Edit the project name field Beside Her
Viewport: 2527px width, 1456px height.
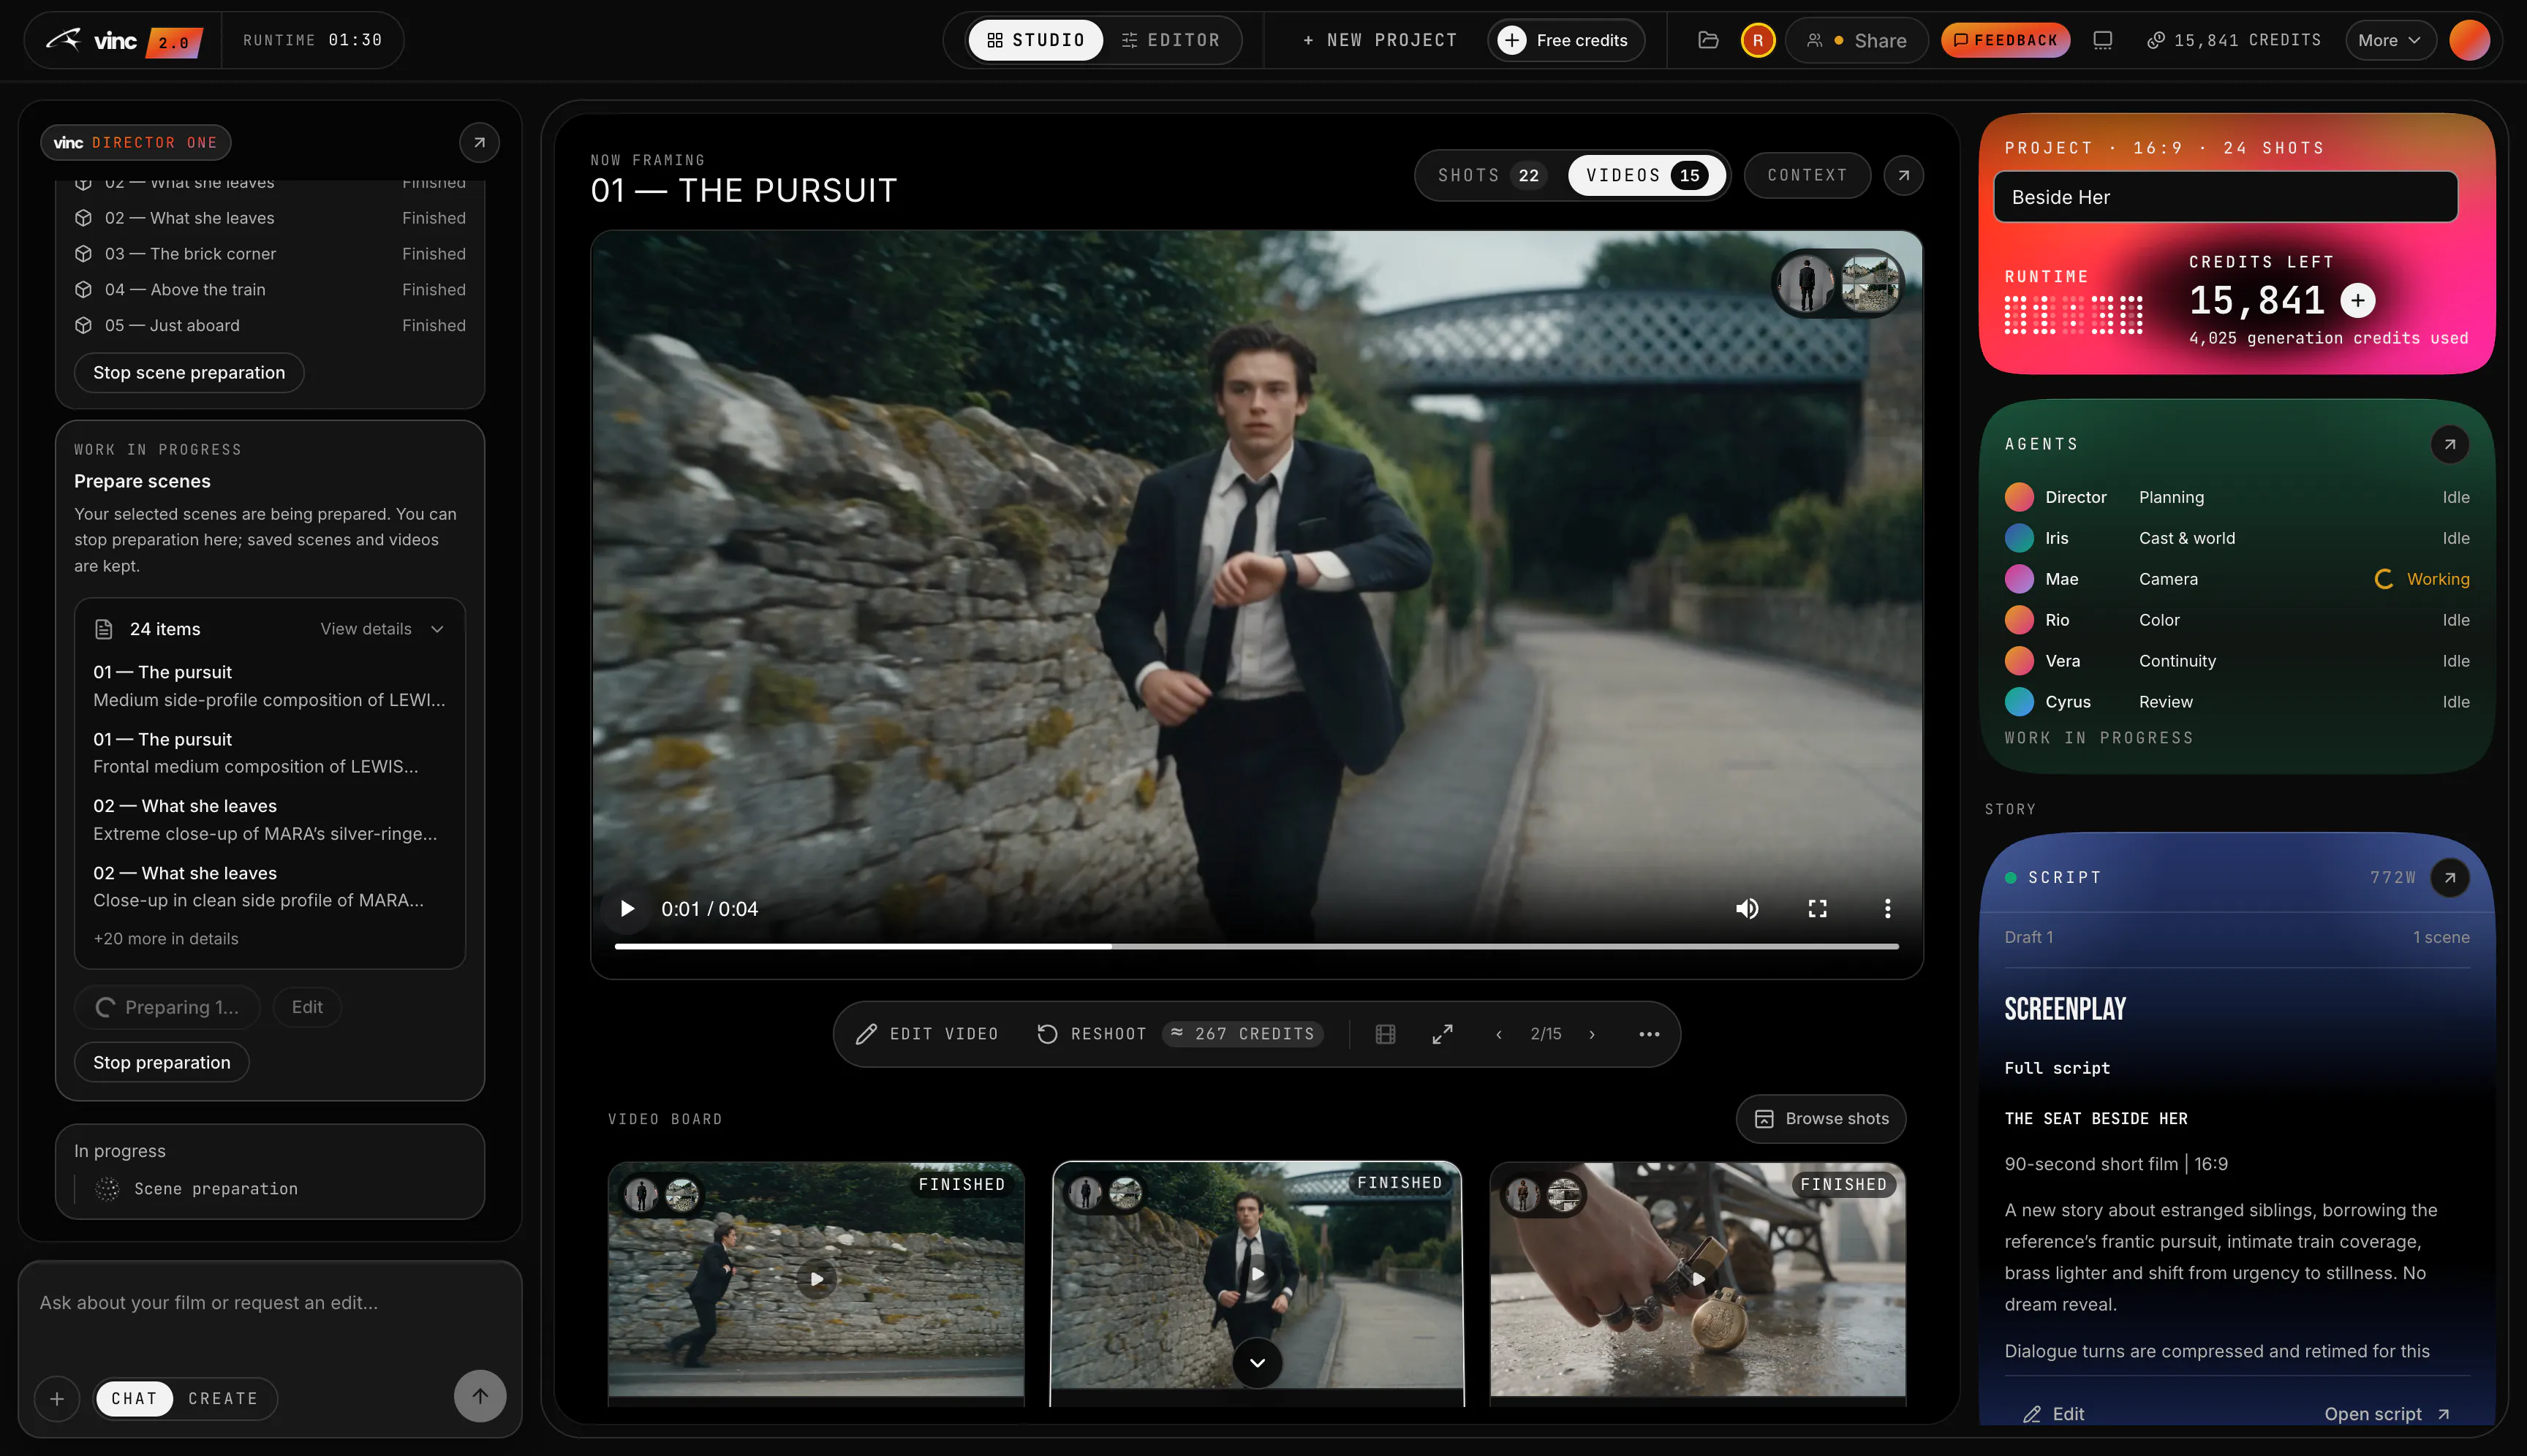click(x=2225, y=197)
